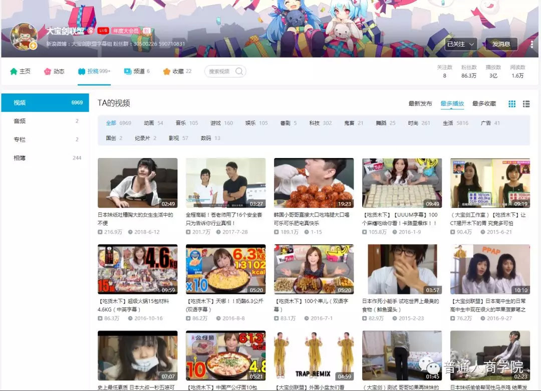Filter by 全部 6969 category
This screenshot has height=391, width=541.
[118, 123]
